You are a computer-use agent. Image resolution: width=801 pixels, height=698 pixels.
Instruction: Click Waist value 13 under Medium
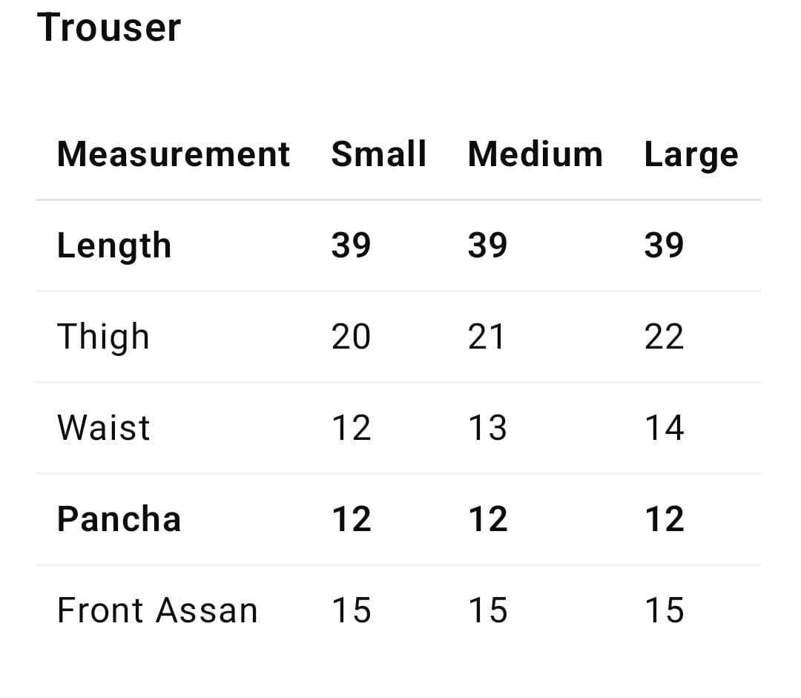pyautogui.click(x=487, y=428)
